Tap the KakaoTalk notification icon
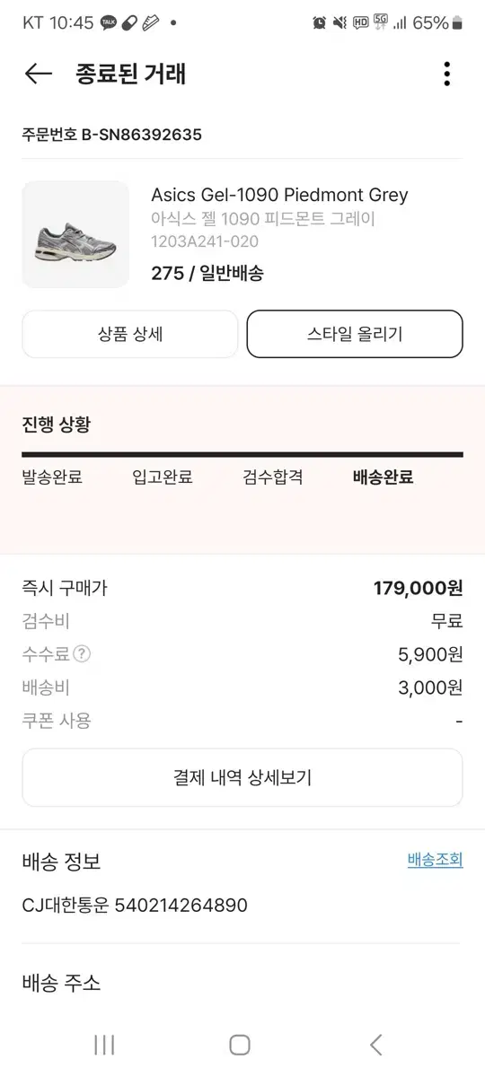Screen dimensions: 485x1077 click(x=109, y=23)
